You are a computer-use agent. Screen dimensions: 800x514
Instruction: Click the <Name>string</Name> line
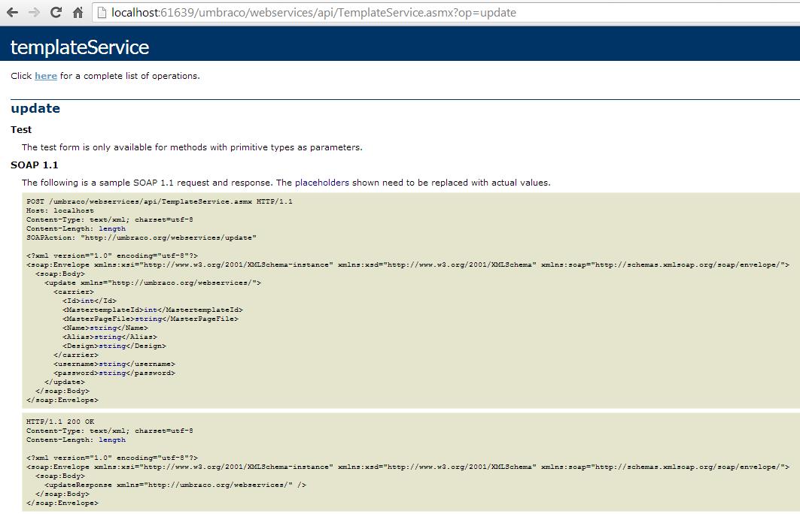105,328
